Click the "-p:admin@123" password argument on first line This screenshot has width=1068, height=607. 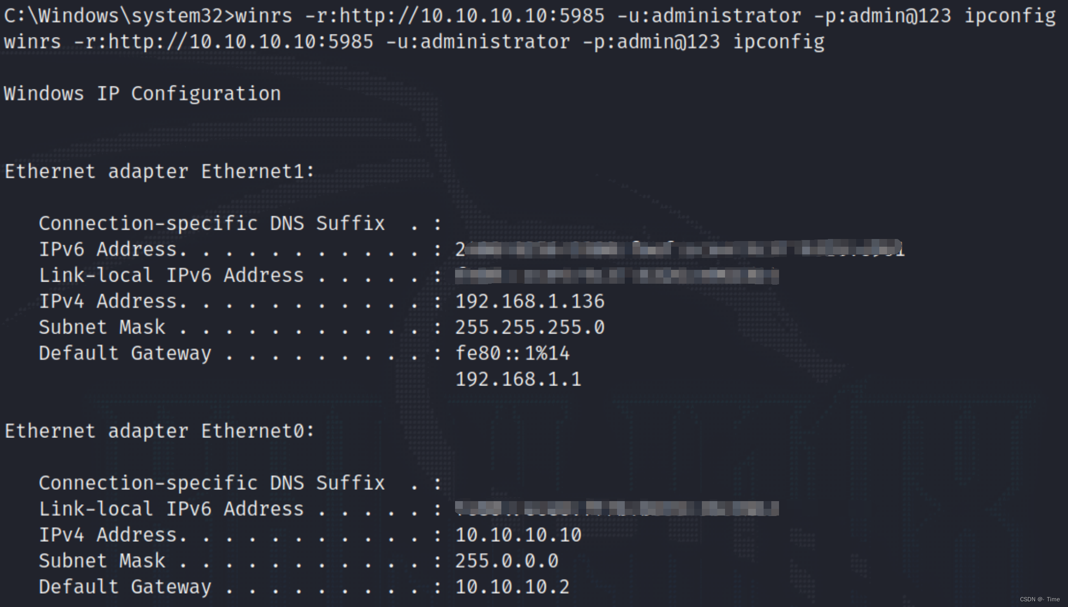(x=882, y=16)
